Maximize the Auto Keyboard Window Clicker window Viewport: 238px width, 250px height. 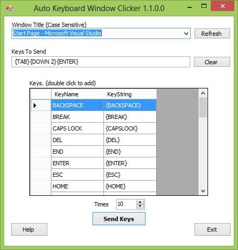tap(204, 6)
